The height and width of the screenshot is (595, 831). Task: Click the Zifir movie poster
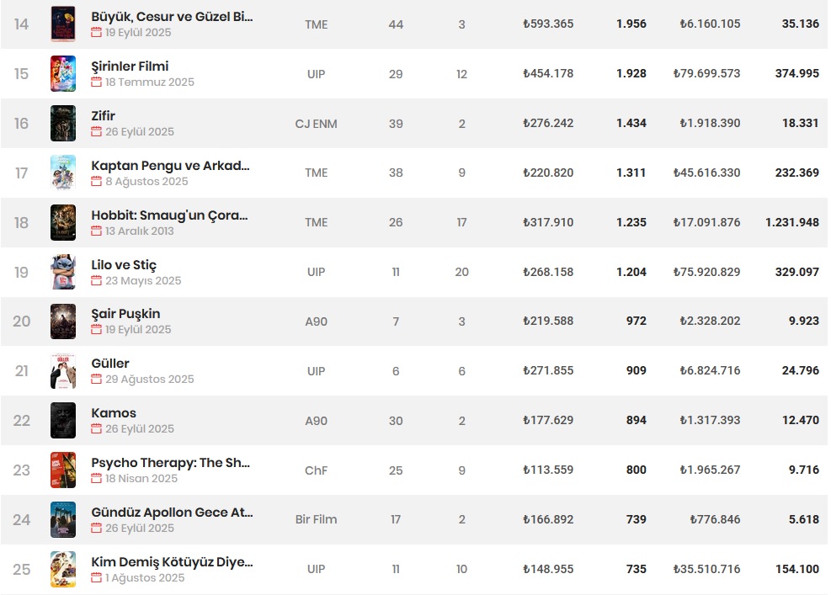pyautogui.click(x=63, y=124)
